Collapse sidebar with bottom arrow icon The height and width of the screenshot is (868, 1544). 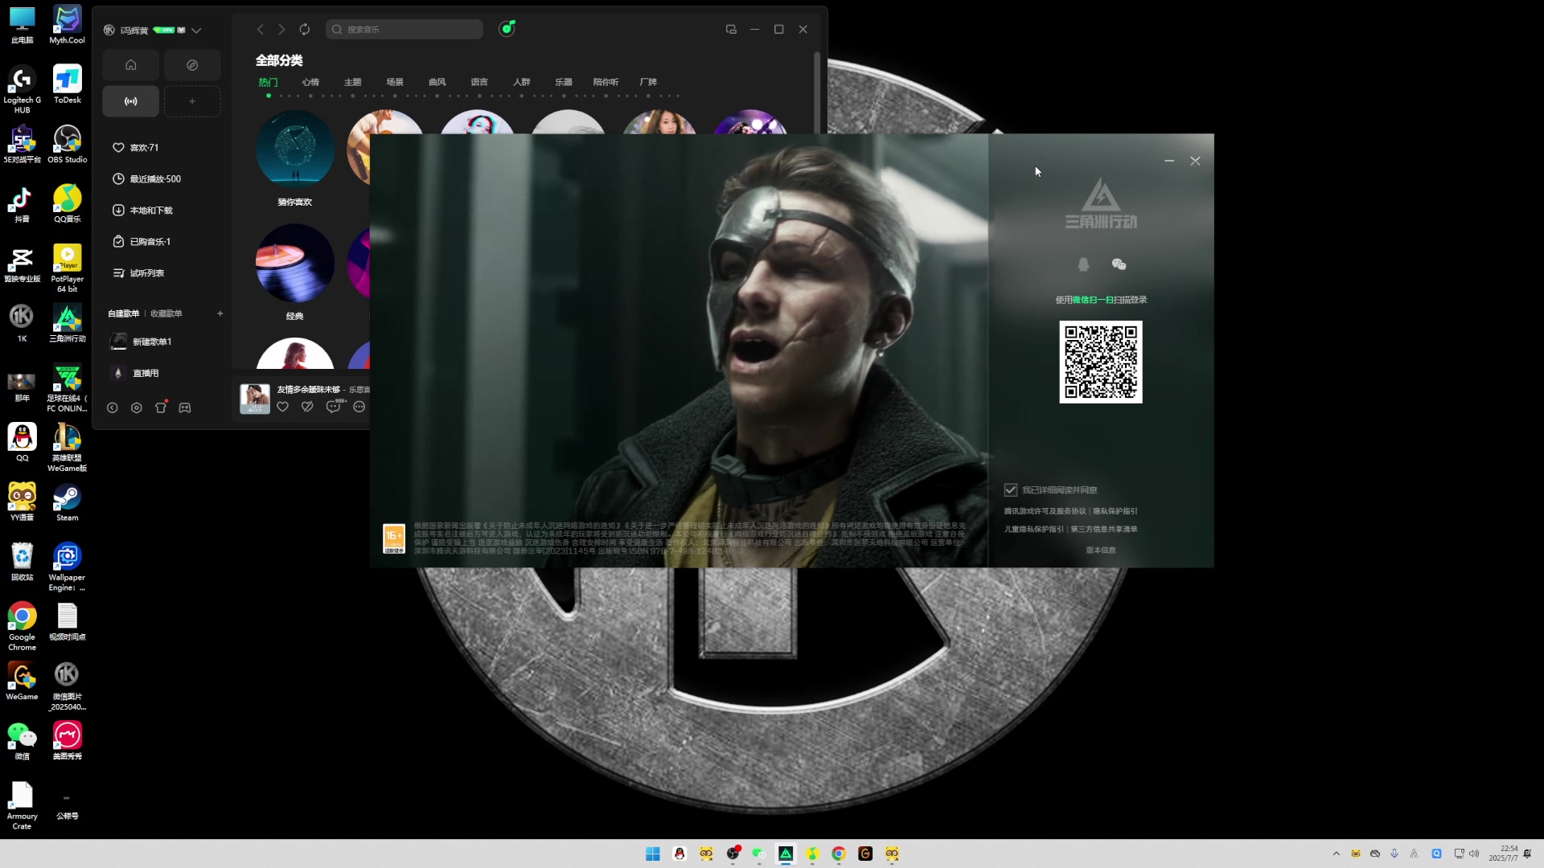(x=113, y=408)
